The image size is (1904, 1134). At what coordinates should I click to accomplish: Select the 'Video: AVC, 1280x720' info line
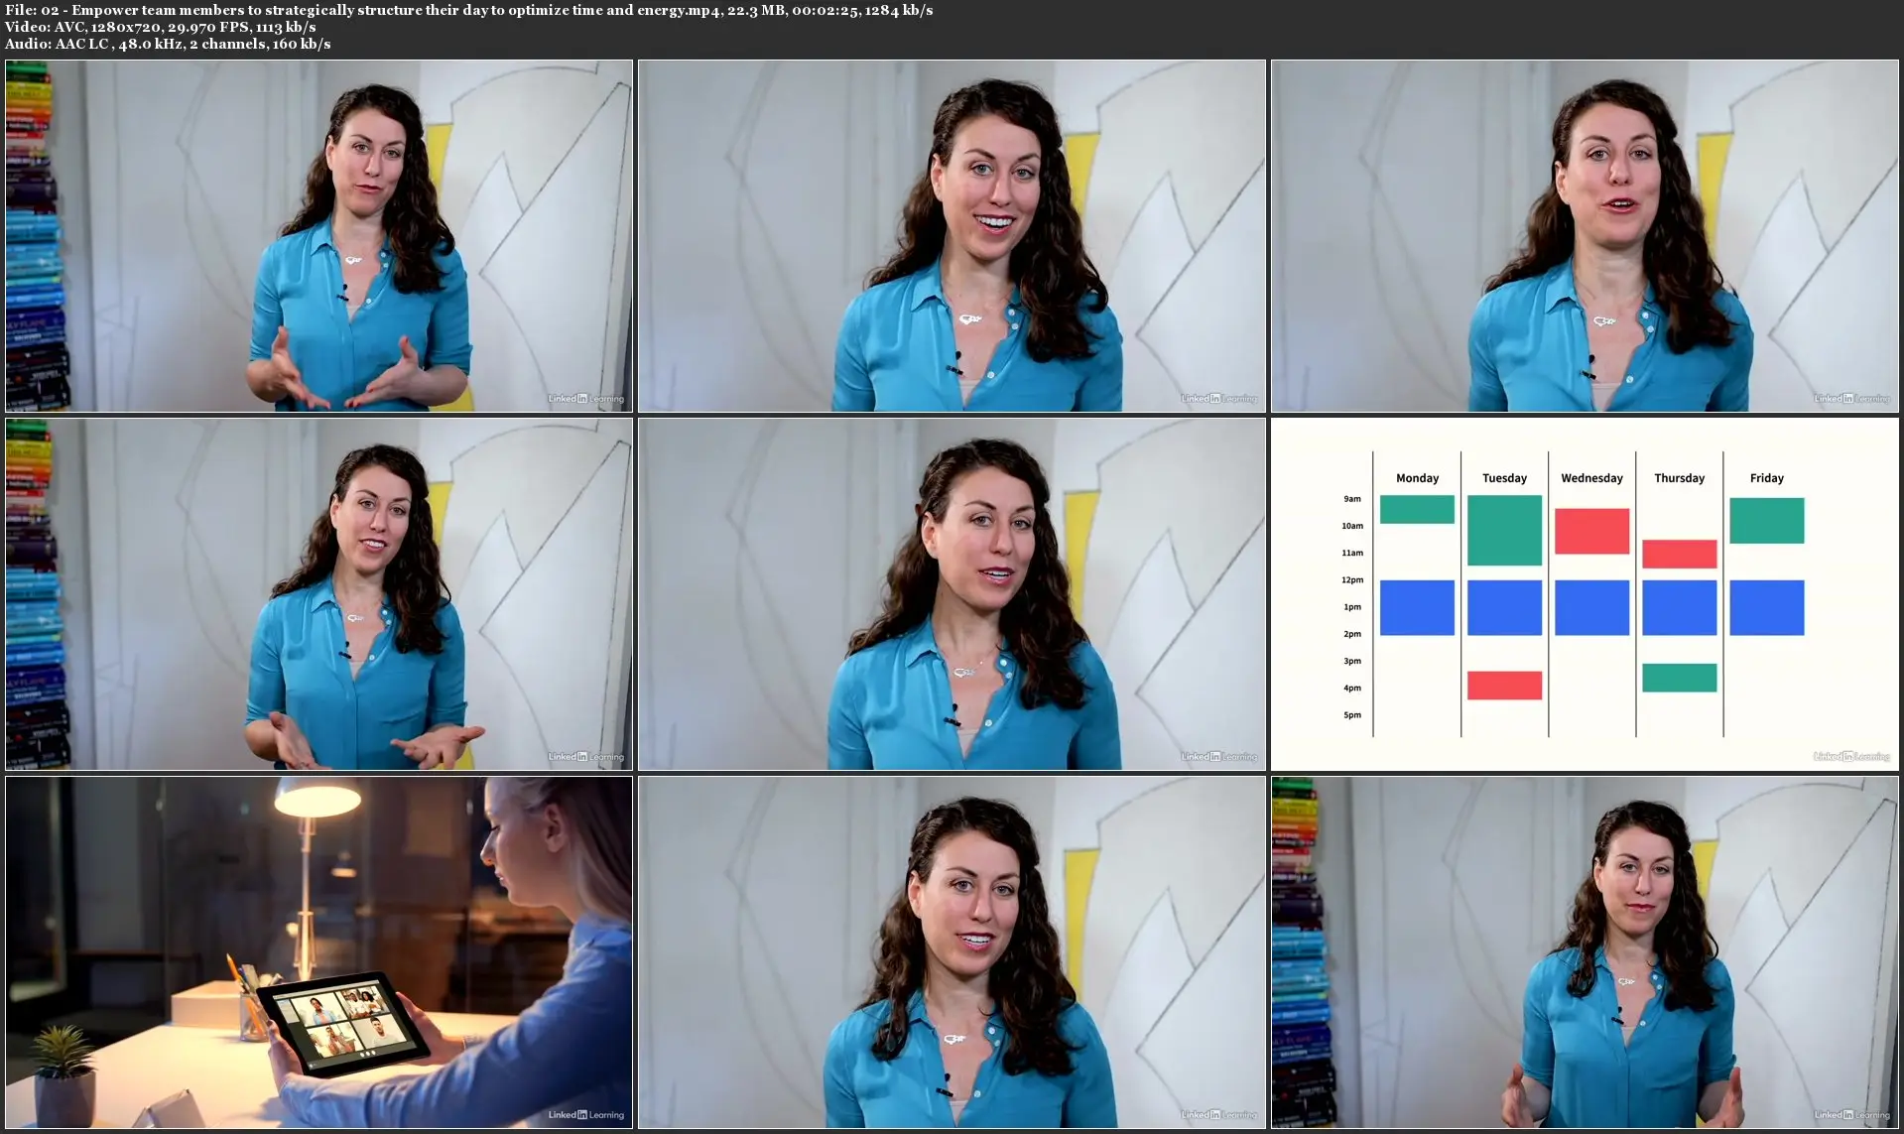click(160, 27)
